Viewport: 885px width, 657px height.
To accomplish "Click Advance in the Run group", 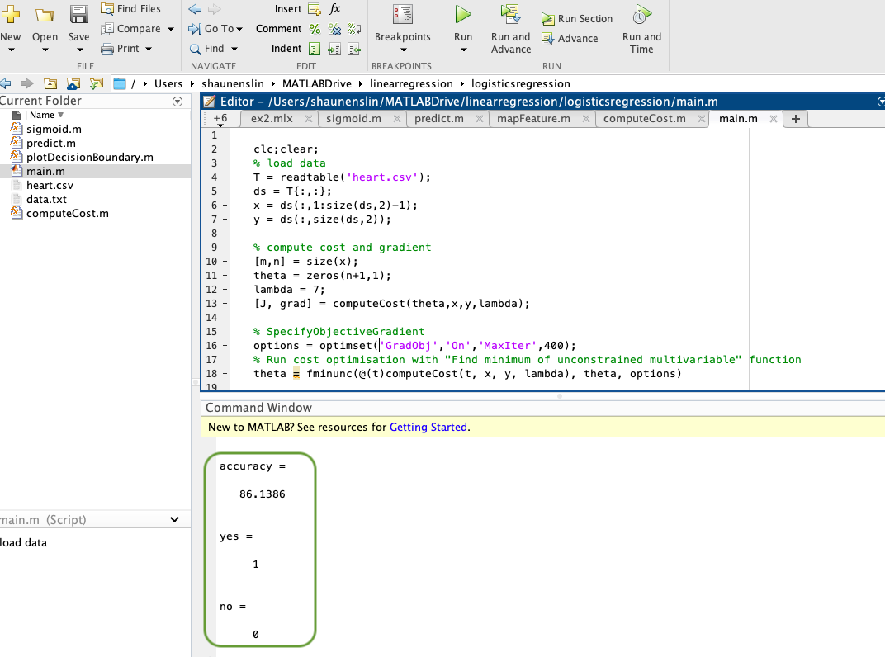I will click(x=570, y=39).
